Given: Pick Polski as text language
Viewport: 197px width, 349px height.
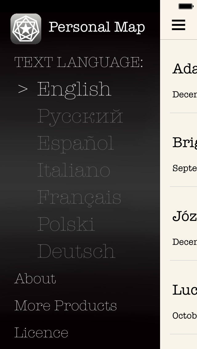Looking at the screenshot, I should coord(66,224).
